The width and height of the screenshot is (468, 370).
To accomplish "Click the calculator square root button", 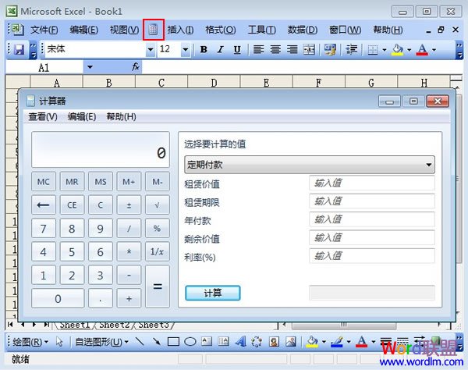I will (x=158, y=205).
